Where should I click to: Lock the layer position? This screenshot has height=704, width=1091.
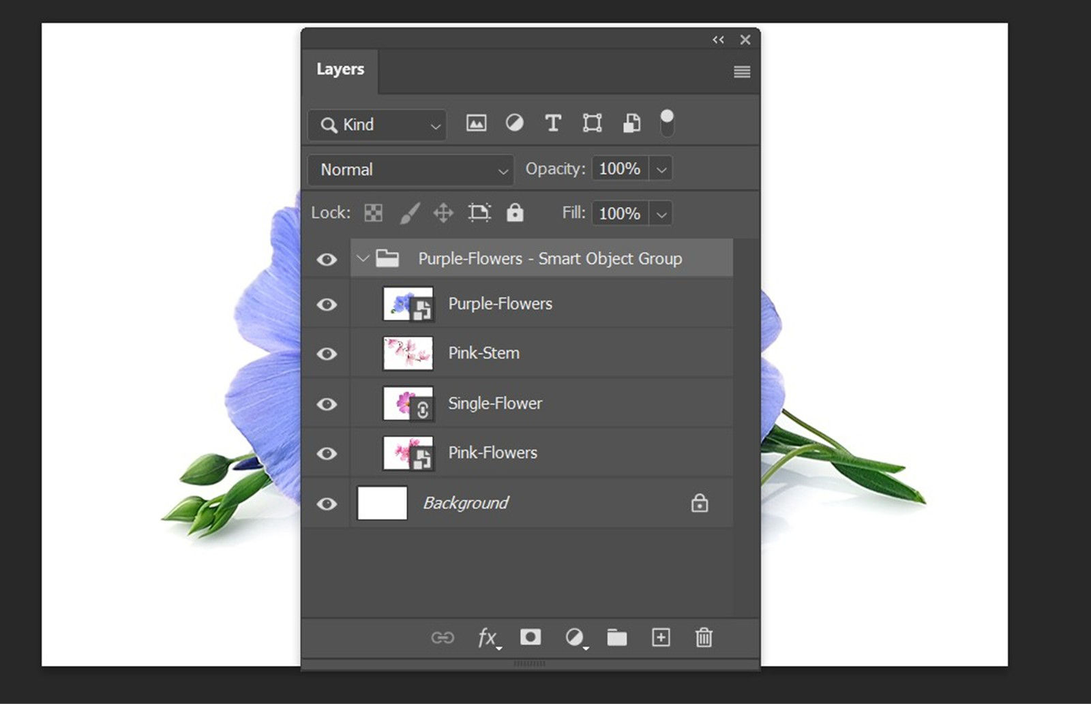click(x=444, y=213)
